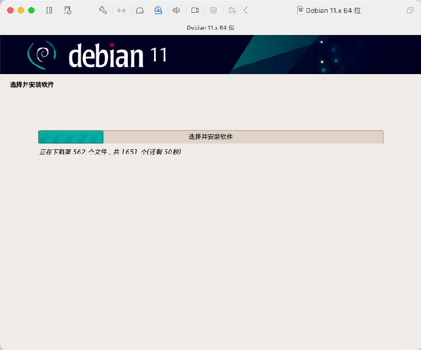Click the Debian swirl logo
This screenshot has width=421, height=350.
click(x=41, y=55)
